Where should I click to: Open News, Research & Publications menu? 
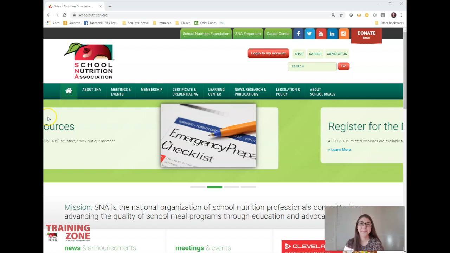[x=250, y=92]
